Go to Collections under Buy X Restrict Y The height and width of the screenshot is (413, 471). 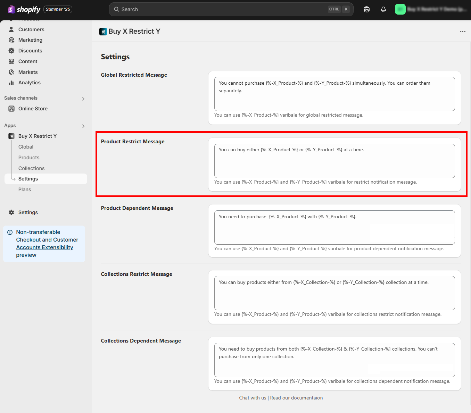coord(31,168)
